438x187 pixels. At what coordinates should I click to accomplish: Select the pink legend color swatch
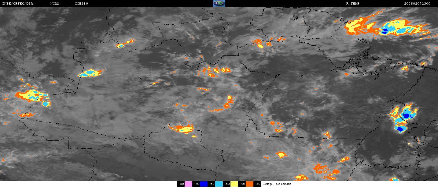pyautogui.click(x=188, y=184)
